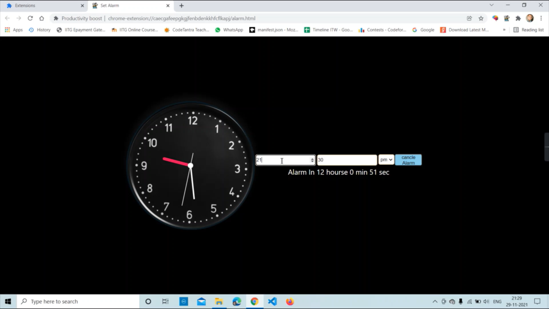Expand hidden bookmarks overflow chevron
549x309 pixels.
point(504,30)
